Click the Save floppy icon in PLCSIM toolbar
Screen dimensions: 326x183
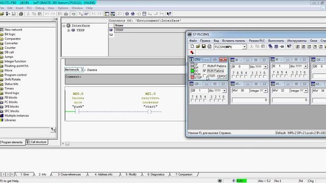pyautogui.click(x=204, y=46)
